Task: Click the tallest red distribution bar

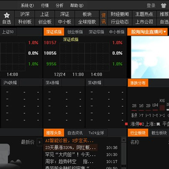Action: click(162, 108)
